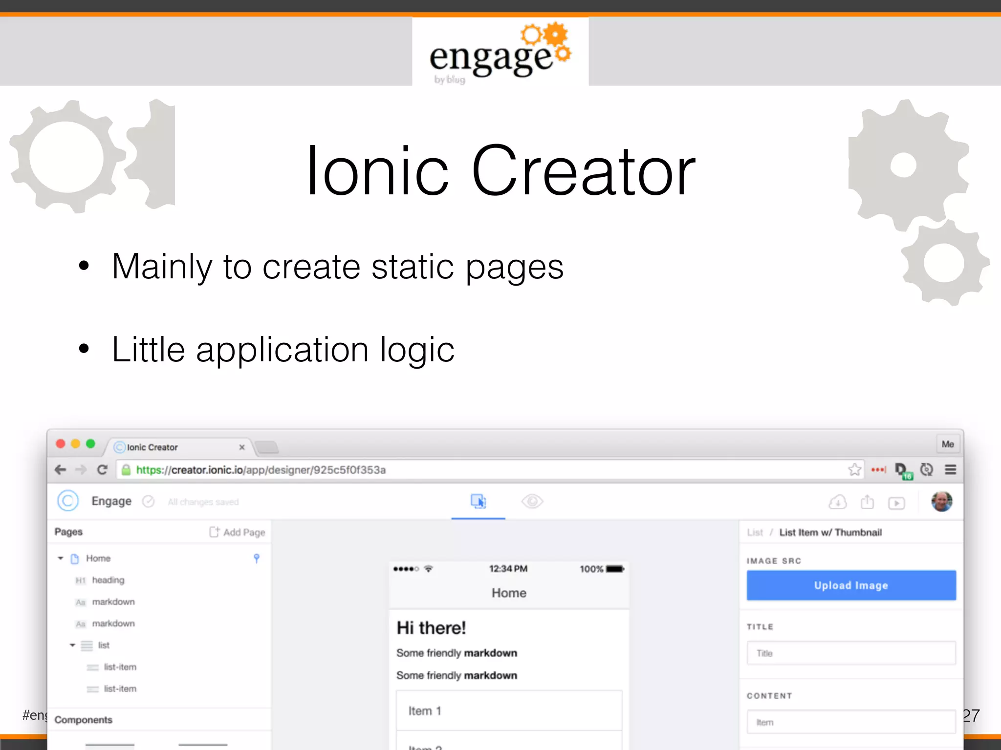Click the share upload icon
1001x750 pixels.
867,501
